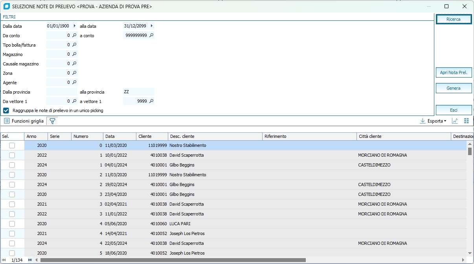Open the Tipo bolla/fattura search lookup
Screen dimensions: 474x264
click(x=74, y=45)
